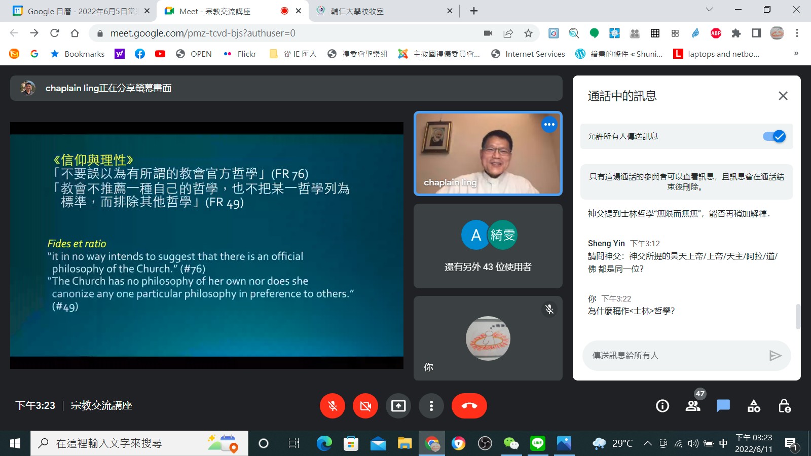Open the options menu on chaplain ling's tile
Image resolution: width=811 pixels, height=456 pixels.
point(549,125)
